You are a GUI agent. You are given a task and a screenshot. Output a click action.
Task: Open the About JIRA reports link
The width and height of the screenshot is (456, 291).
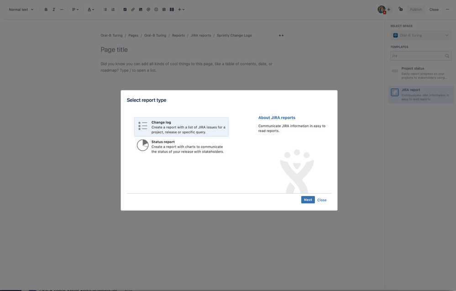[277, 117]
